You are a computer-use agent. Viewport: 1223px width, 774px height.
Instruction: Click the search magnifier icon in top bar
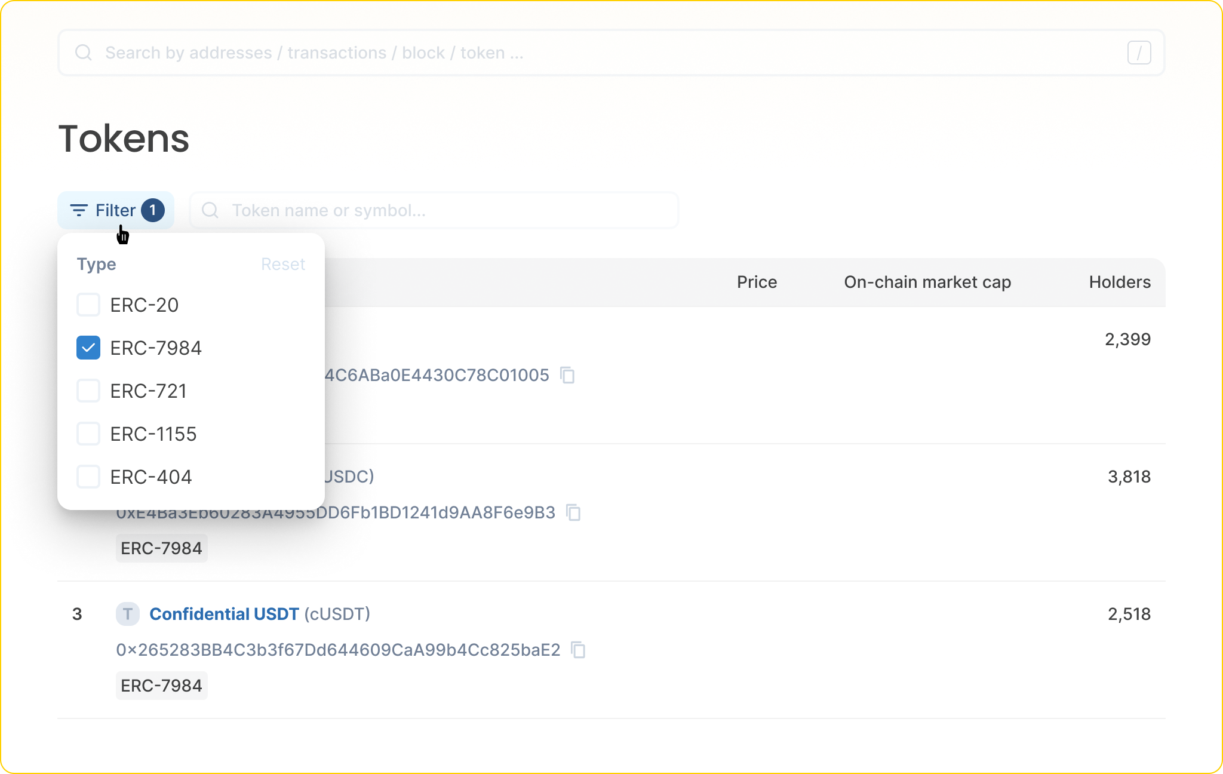pos(84,53)
